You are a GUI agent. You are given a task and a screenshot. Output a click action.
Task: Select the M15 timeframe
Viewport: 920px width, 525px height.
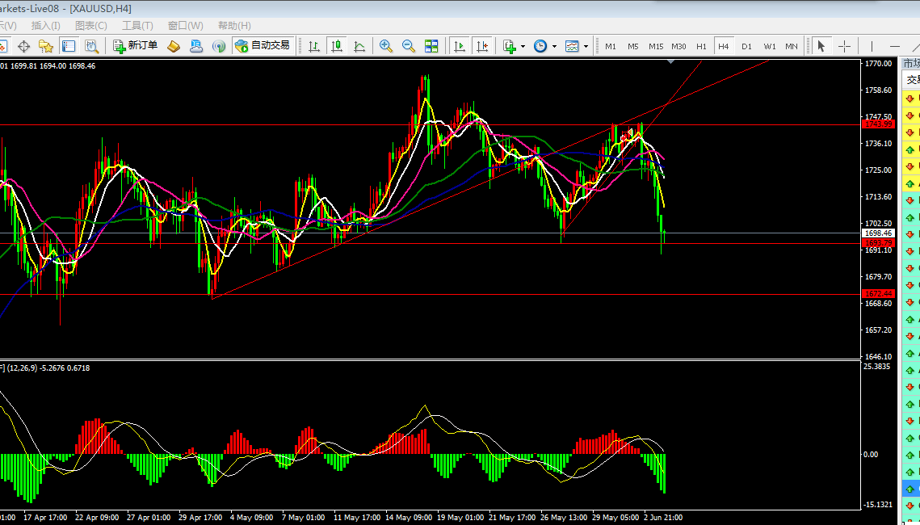coord(656,46)
